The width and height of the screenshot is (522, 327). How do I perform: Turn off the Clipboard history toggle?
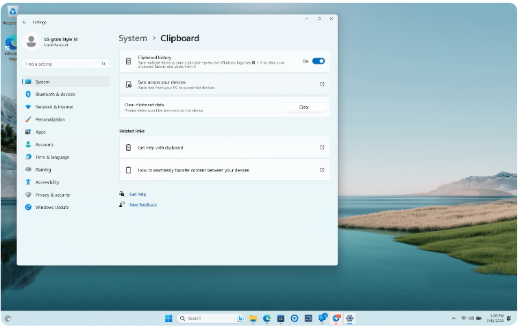click(318, 61)
